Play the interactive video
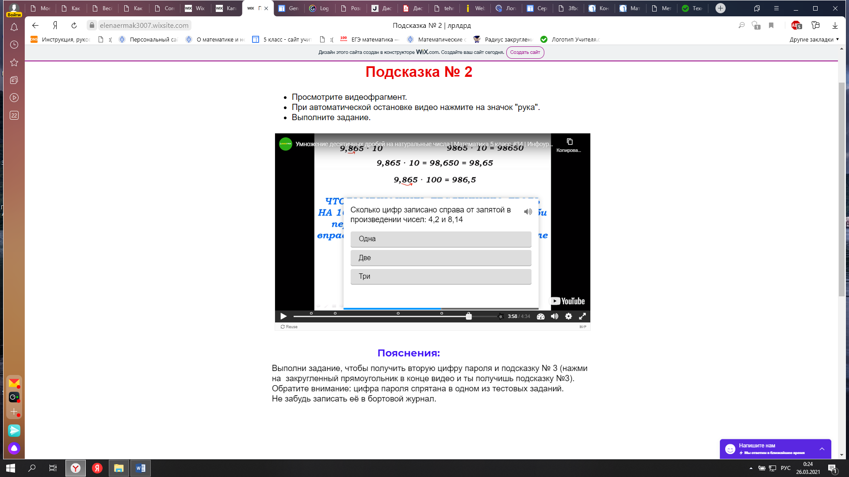Image resolution: width=849 pixels, height=477 pixels. [283, 316]
